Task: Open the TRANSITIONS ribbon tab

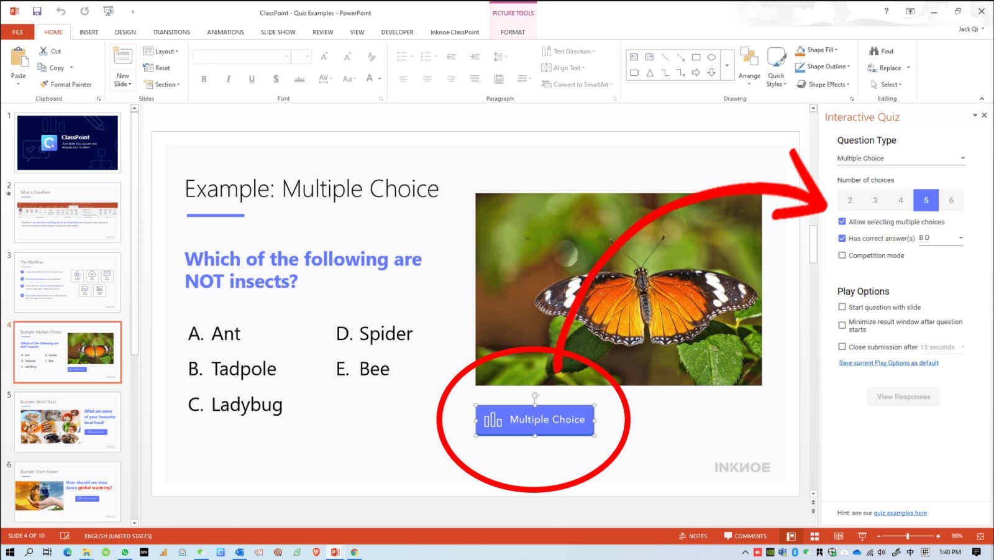Action: [171, 32]
